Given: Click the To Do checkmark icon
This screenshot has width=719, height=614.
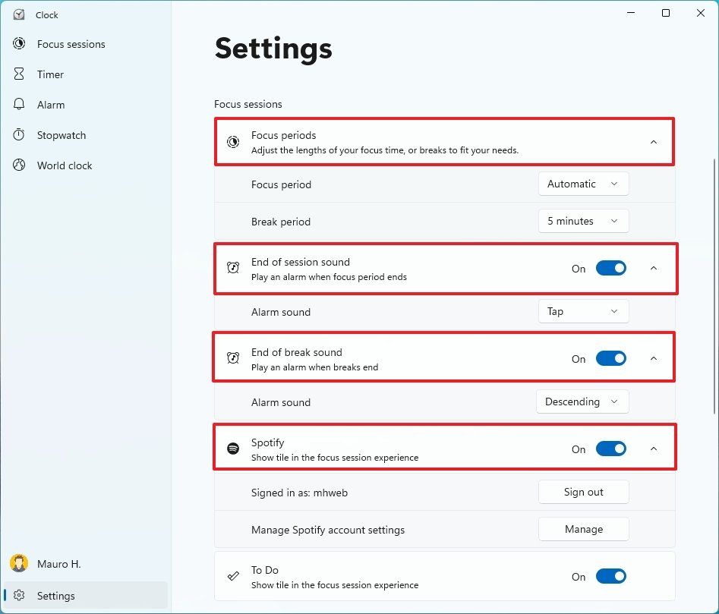Looking at the screenshot, I should click(x=233, y=575).
